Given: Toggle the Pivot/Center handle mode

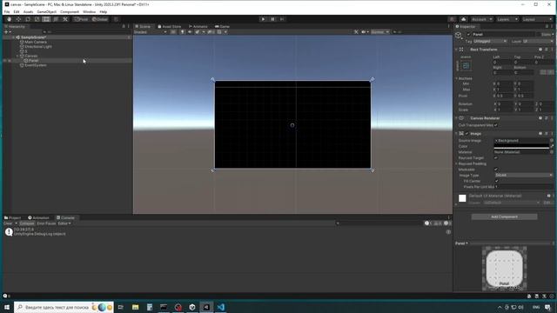Looking at the screenshot, I should [81, 19].
